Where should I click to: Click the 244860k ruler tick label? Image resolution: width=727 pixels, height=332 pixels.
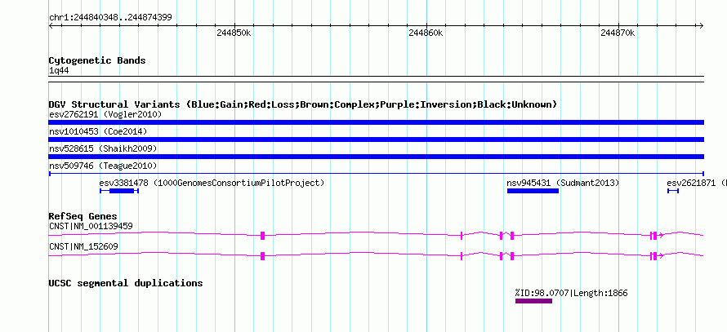pos(426,33)
